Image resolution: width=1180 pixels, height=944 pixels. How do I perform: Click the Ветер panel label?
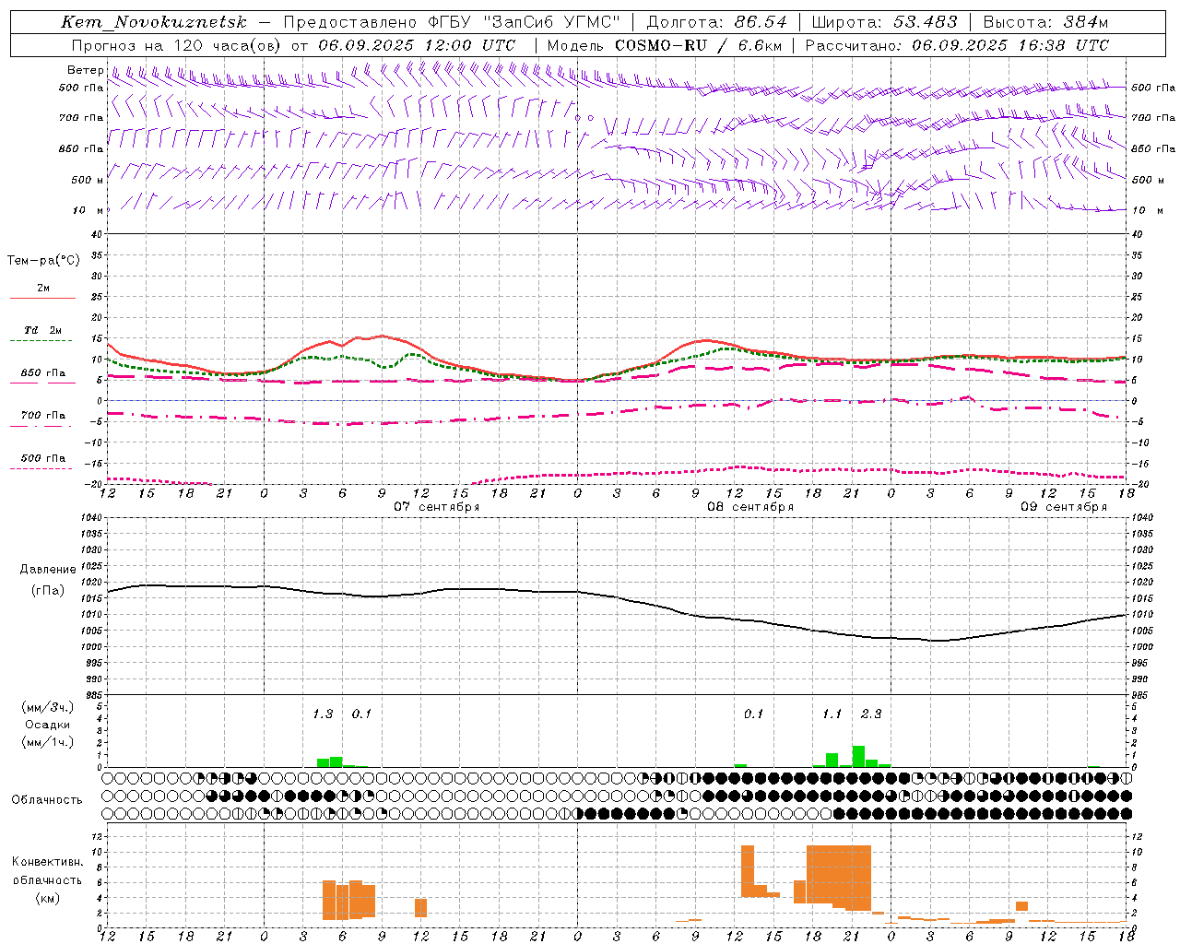pyautogui.click(x=85, y=70)
